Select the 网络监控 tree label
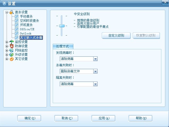The height and width of the screenshot is (127, 169). 21,50
